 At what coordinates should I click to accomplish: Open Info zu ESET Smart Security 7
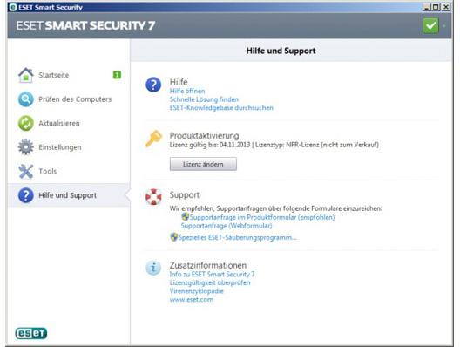click(x=212, y=274)
